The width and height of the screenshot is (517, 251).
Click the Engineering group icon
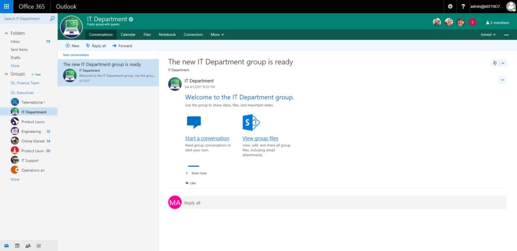tap(15, 131)
